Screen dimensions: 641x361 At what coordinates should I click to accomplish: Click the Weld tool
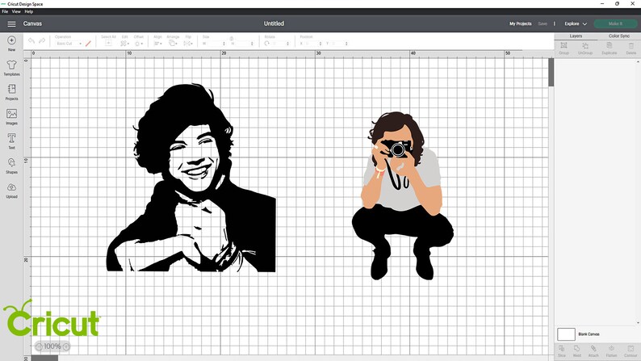[576, 351]
